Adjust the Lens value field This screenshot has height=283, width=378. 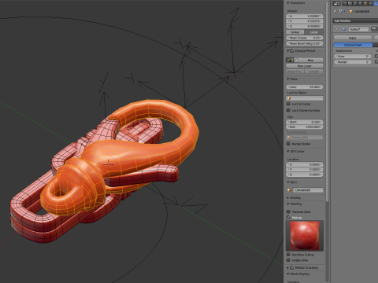click(305, 86)
